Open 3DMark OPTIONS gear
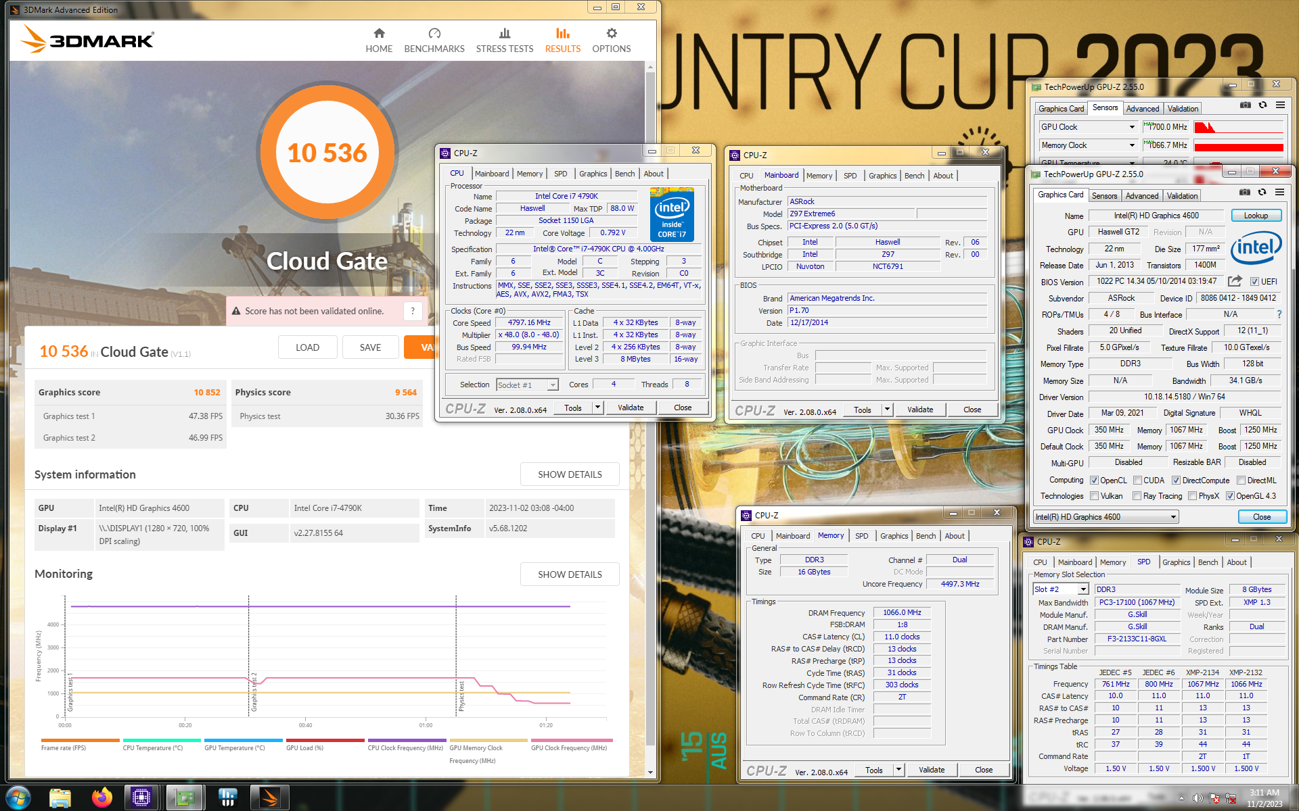Viewport: 1299px width, 811px height. (x=612, y=41)
